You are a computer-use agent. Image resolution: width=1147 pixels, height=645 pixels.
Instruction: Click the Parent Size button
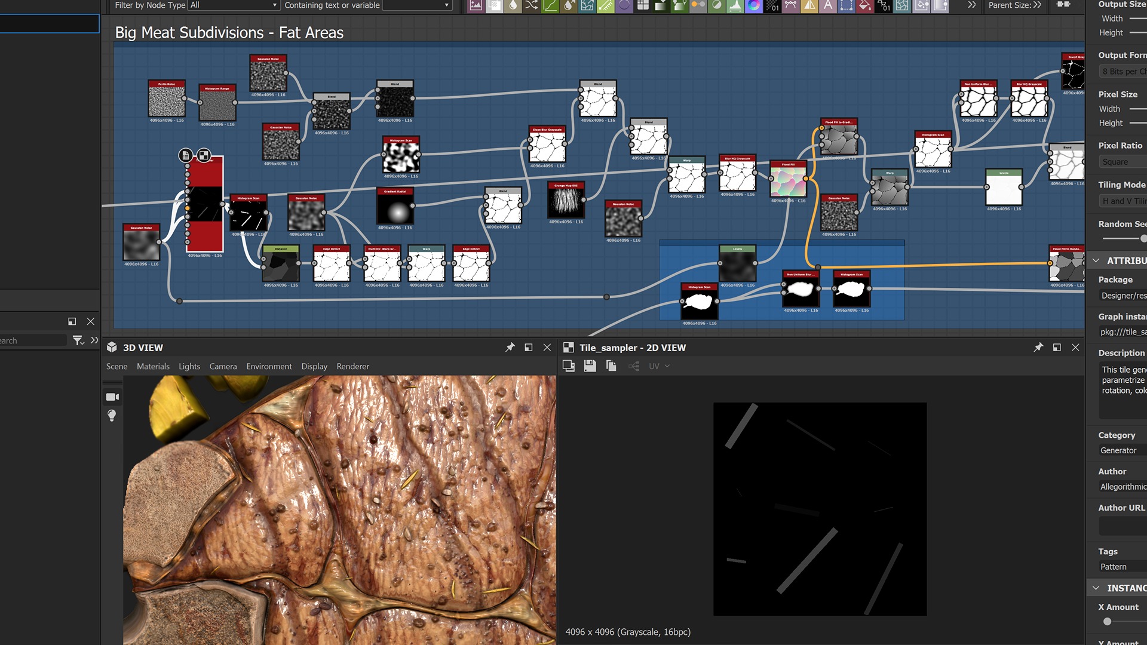point(1014,5)
